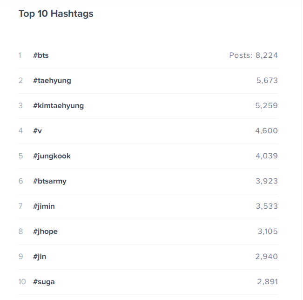This screenshot has width=303, height=300.
Task: Open the #taehyung hashtag link
Action: point(52,81)
